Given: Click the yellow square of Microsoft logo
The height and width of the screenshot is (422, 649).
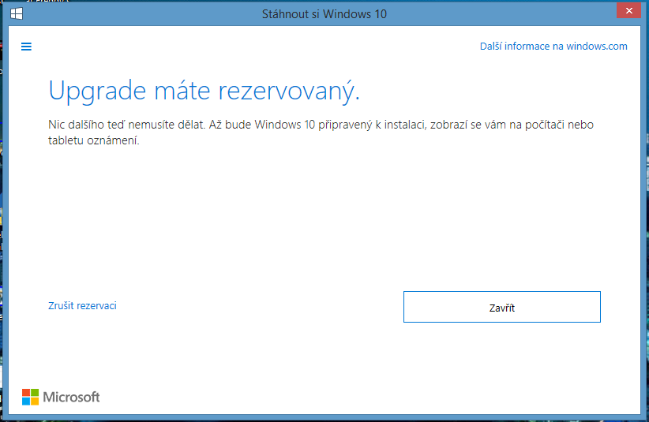Looking at the screenshot, I should tap(35, 401).
